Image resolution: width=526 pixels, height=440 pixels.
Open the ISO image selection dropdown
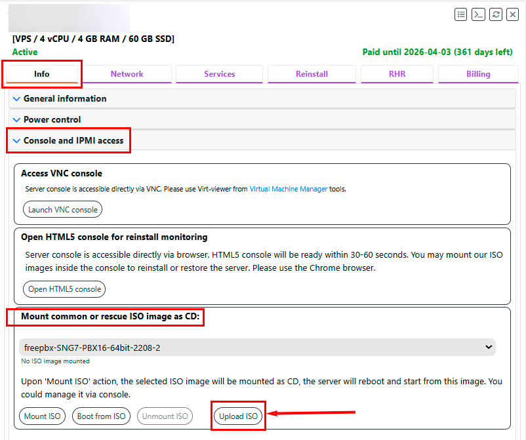(x=257, y=348)
